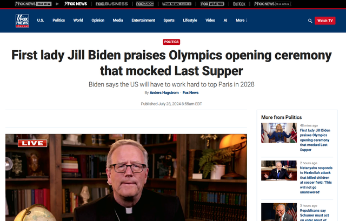The image size is (346, 221).
Task: Open the Netanyahu responds to Hezbollah article
Action: 316,180
